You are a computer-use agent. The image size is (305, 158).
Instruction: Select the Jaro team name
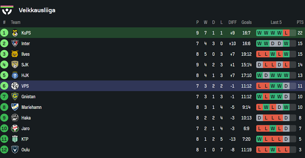click(25, 128)
